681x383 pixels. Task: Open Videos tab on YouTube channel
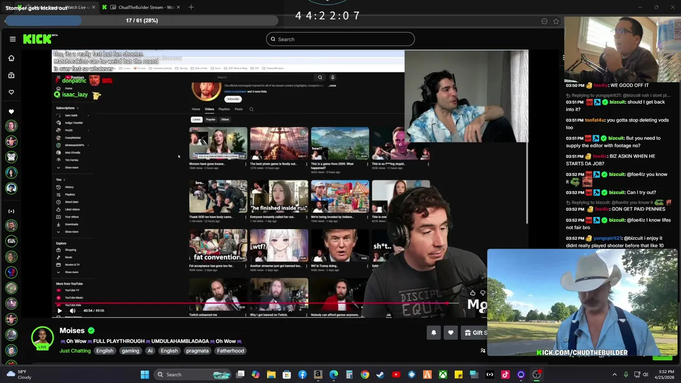[210, 109]
